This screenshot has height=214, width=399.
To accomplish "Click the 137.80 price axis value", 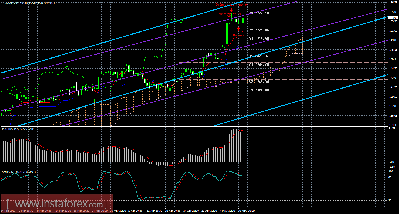I will click(393, 106).
